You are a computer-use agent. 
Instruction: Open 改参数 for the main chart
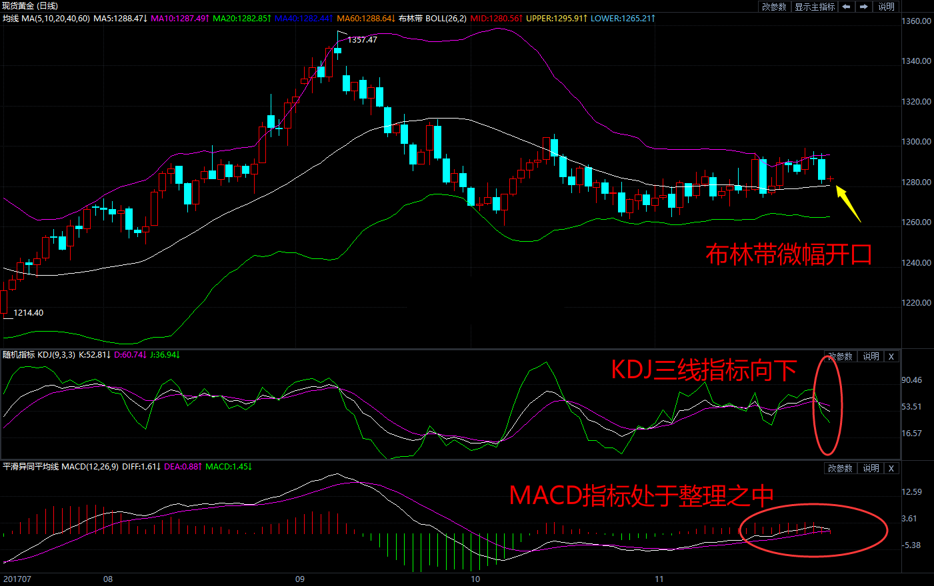click(774, 7)
